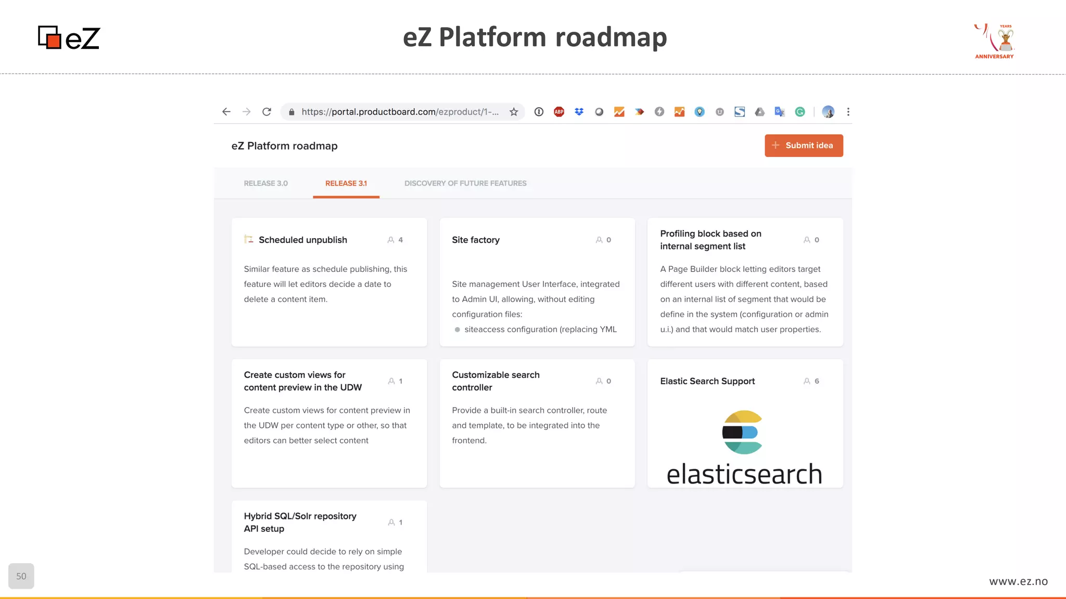
Task: Vote on the Elastic Search Support card
Action: [x=807, y=381]
